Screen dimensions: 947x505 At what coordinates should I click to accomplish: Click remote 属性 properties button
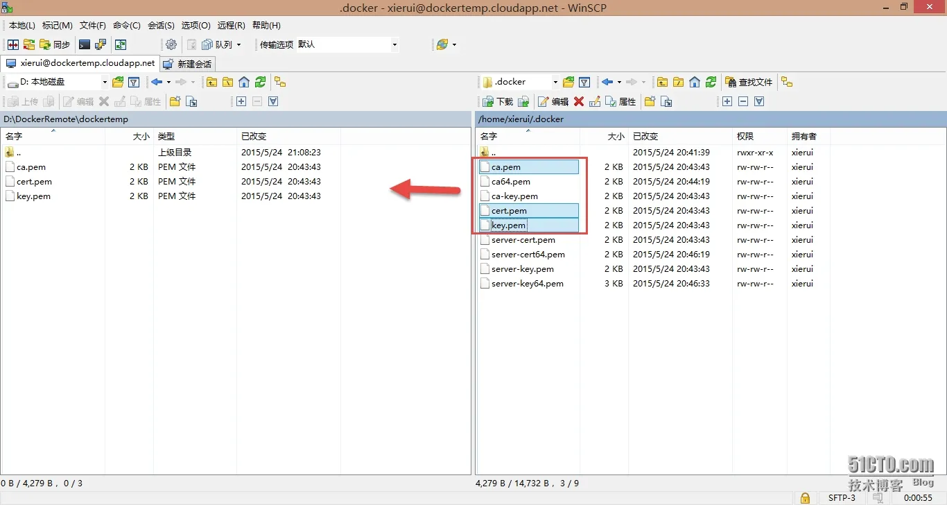point(620,101)
